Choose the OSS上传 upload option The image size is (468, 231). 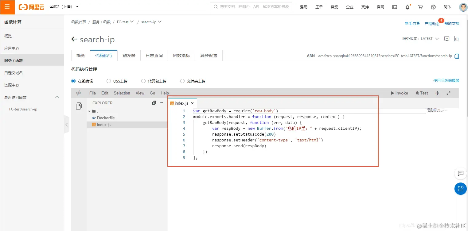pyautogui.click(x=108, y=81)
